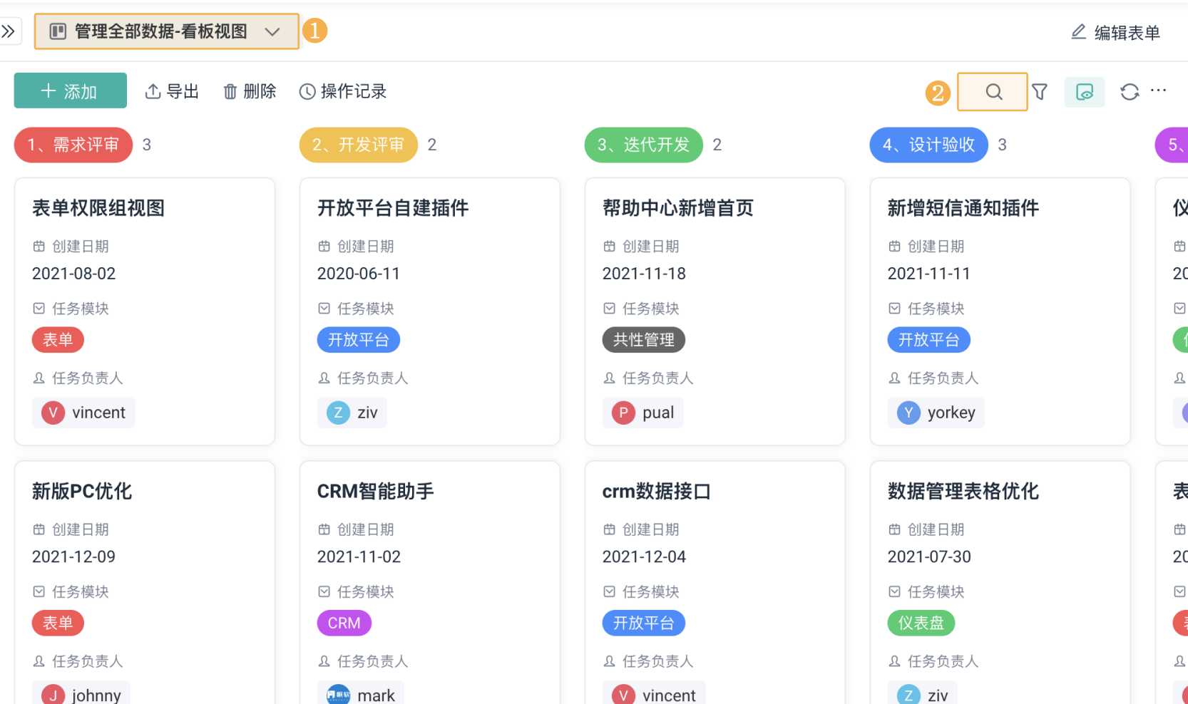Open the 表单权限组视图 card
The image size is (1188, 704).
click(145, 312)
